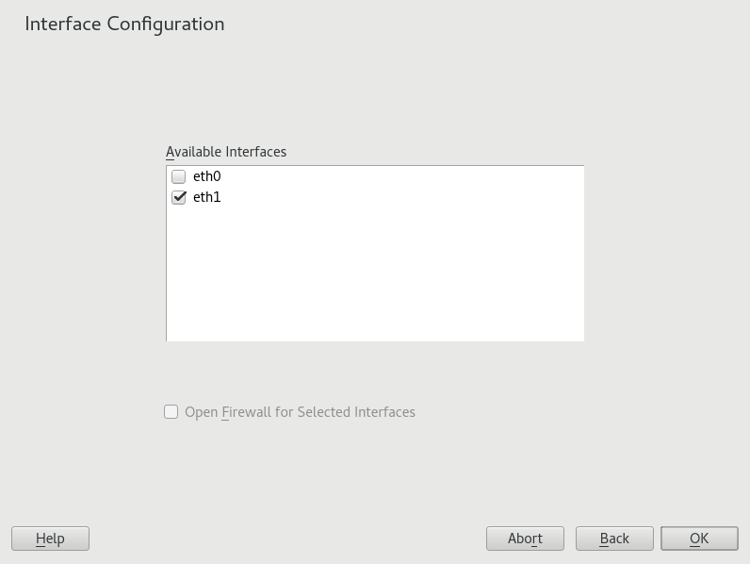Clear the checkmark beside eth1
The width and height of the screenshot is (750, 564).
click(x=179, y=197)
